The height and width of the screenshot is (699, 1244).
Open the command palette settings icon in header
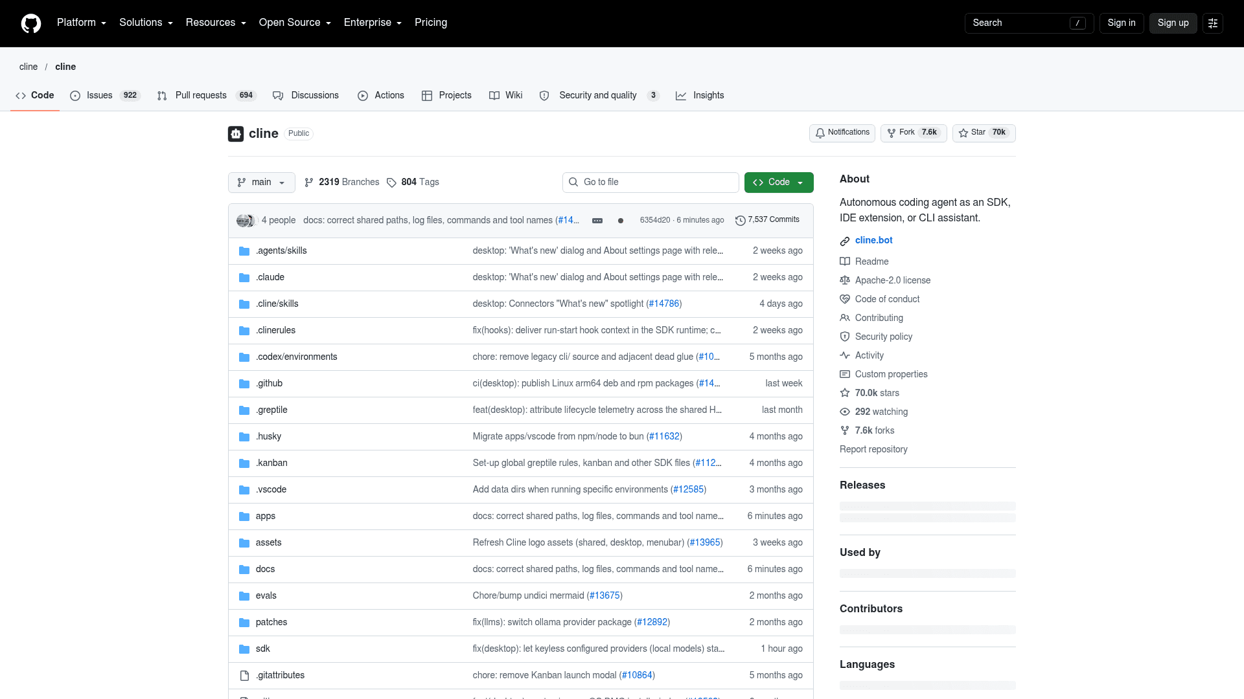[1213, 23]
